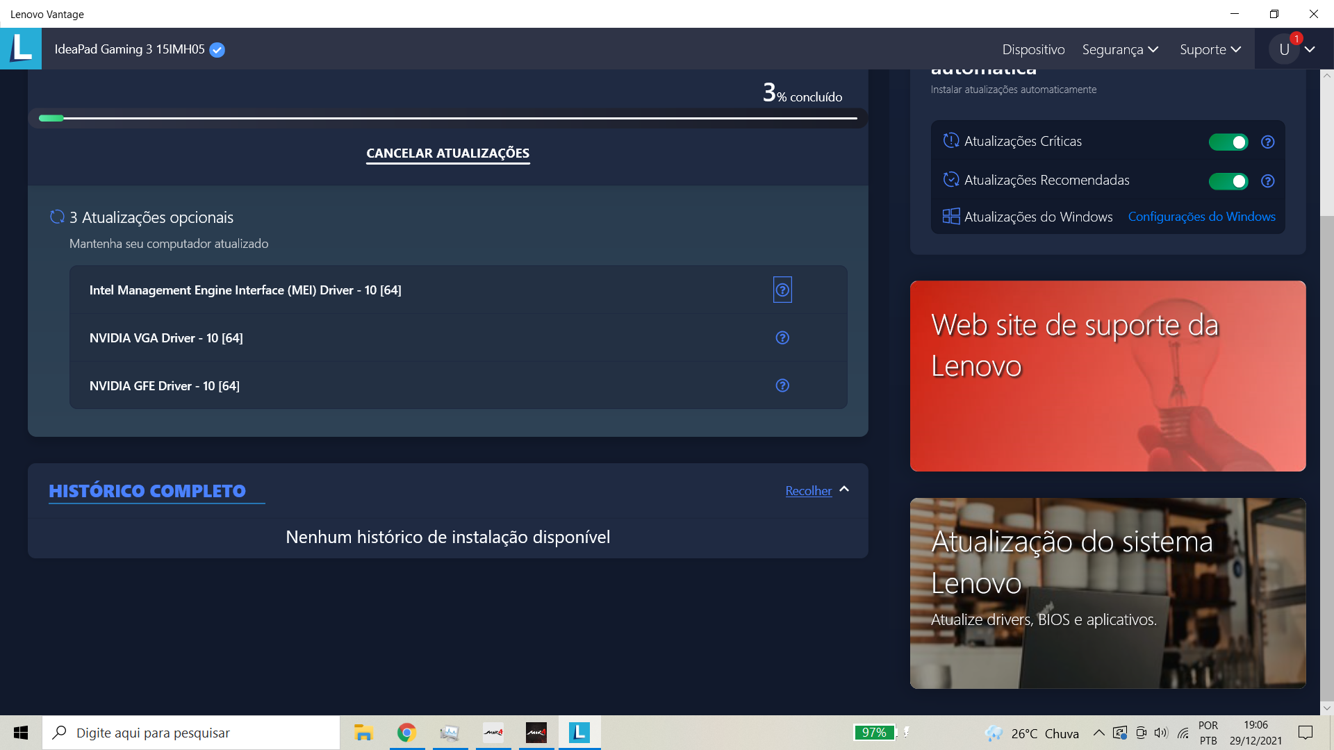Open help for NVIDIA GFE Driver update

[x=782, y=385]
